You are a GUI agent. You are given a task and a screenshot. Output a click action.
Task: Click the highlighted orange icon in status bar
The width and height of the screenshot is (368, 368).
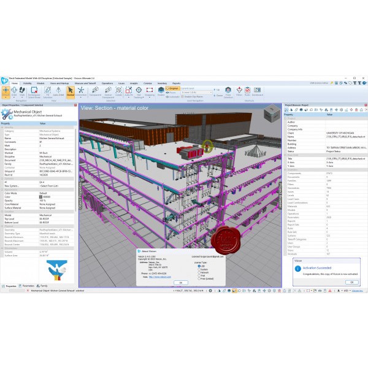point(234,291)
